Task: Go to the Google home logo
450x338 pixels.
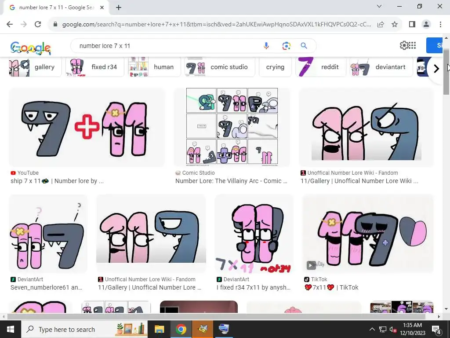Action: tap(30, 48)
